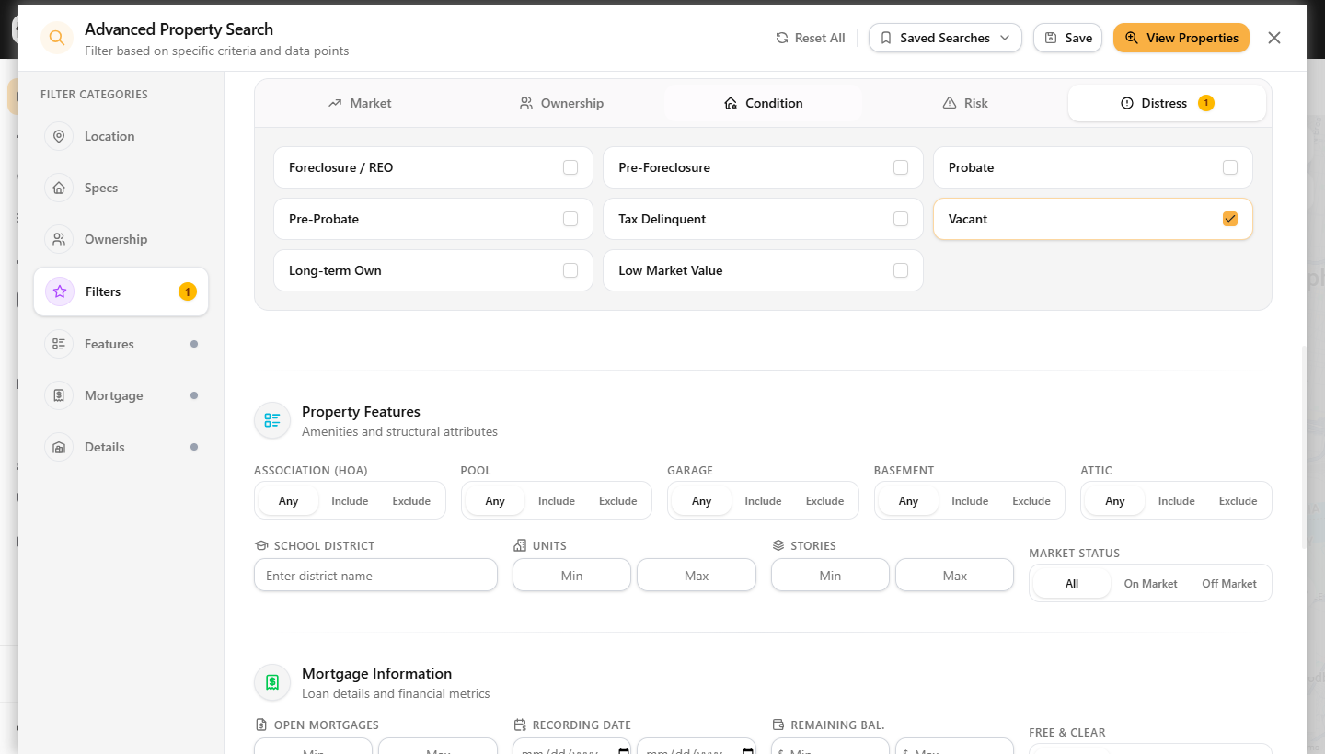1325x754 pixels.
Task: Click the Location pin icon
Action: [59, 136]
